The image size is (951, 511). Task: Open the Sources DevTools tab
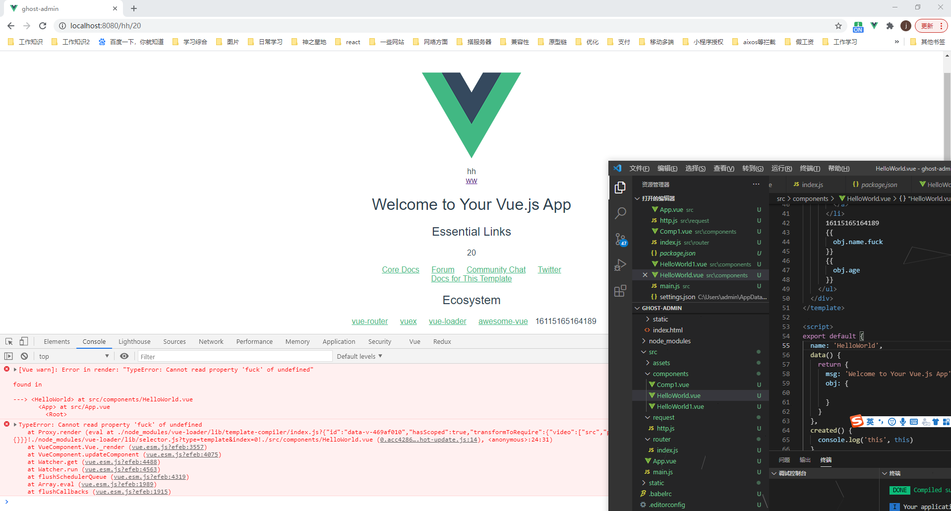tap(175, 341)
